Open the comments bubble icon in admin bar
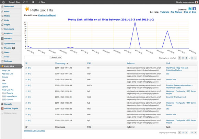 pyautogui.click(x=33, y=2)
